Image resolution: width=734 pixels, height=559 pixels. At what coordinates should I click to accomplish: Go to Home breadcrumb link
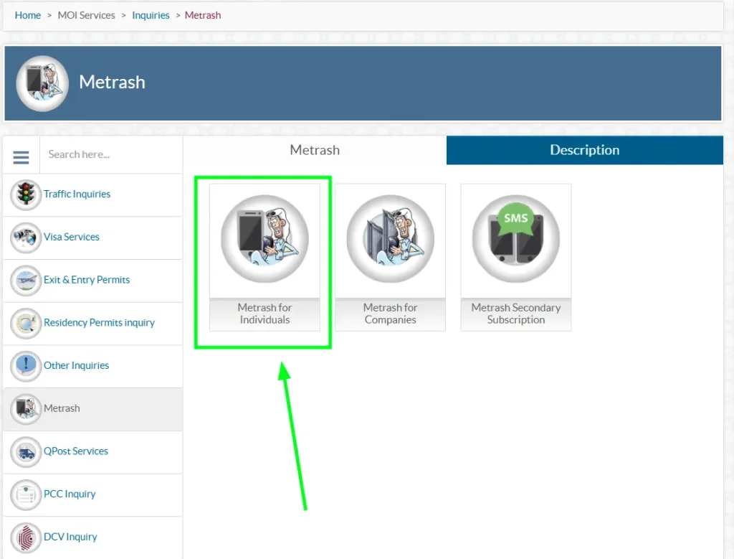tap(28, 15)
